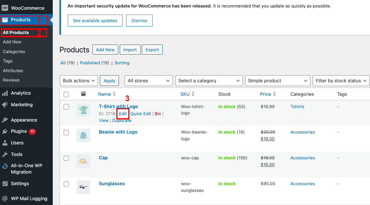Open the Bulk actions dropdown
This screenshot has height=205, width=370.
(79, 81)
